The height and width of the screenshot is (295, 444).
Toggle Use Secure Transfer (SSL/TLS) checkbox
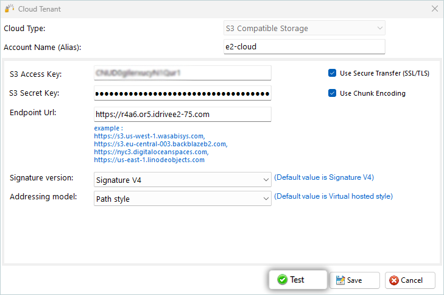pyautogui.click(x=333, y=73)
